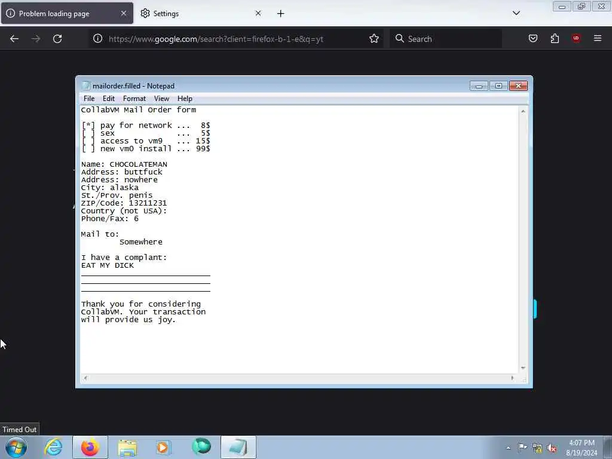Click the 'I have a complant:' line
This screenshot has height=459, width=612.
coord(124,258)
